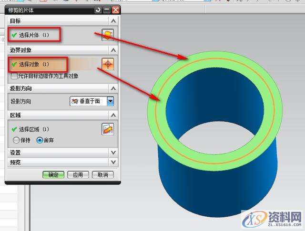This screenshot has height=231, width=305.
Task: Select the 保持 (Keep) radio button
Action: coord(17,140)
